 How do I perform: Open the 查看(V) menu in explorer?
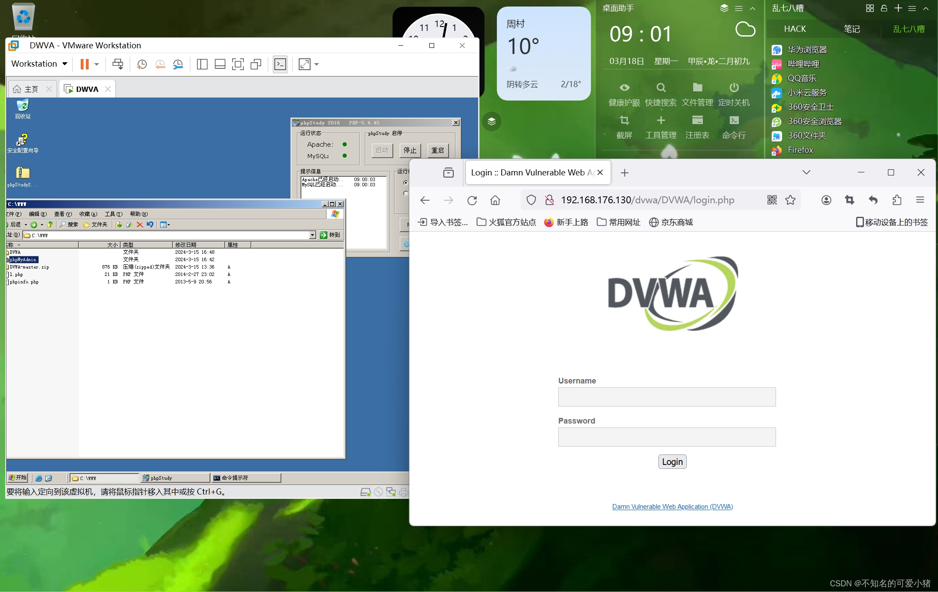tap(63, 214)
